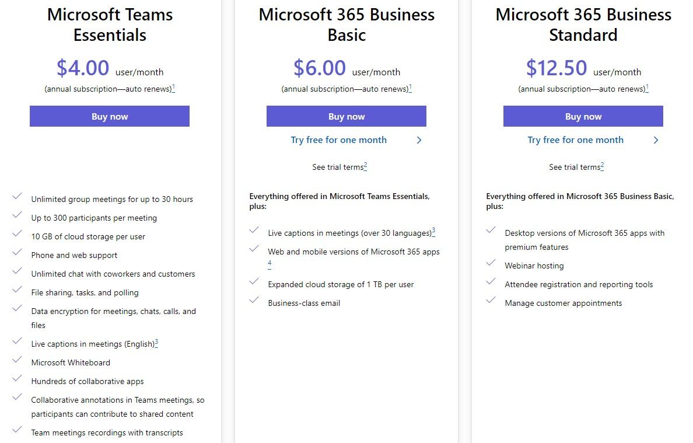This screenshot has height=443, width=693.
Task: Click the checkmark beside "Unlimited group meetings" feature
Action: click(17, 197)
